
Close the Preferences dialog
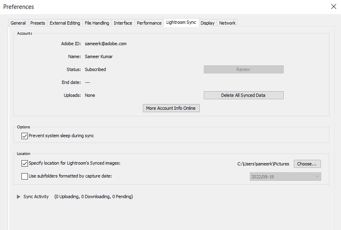click(334, 6)
